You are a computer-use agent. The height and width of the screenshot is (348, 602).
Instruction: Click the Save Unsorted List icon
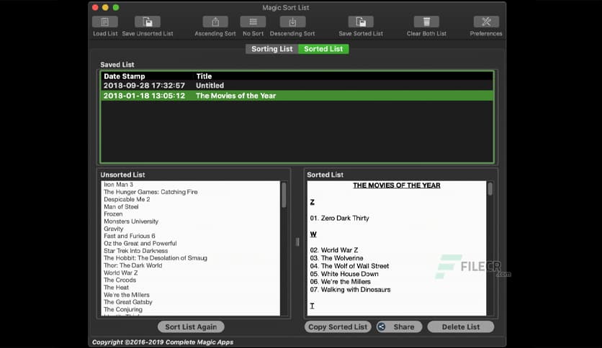(148, 22)
